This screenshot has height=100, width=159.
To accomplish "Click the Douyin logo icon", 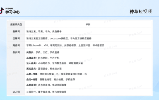I will tap(2, 11).
